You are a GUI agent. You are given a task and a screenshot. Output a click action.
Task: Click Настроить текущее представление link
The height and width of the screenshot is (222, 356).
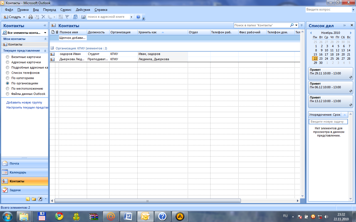27,107
